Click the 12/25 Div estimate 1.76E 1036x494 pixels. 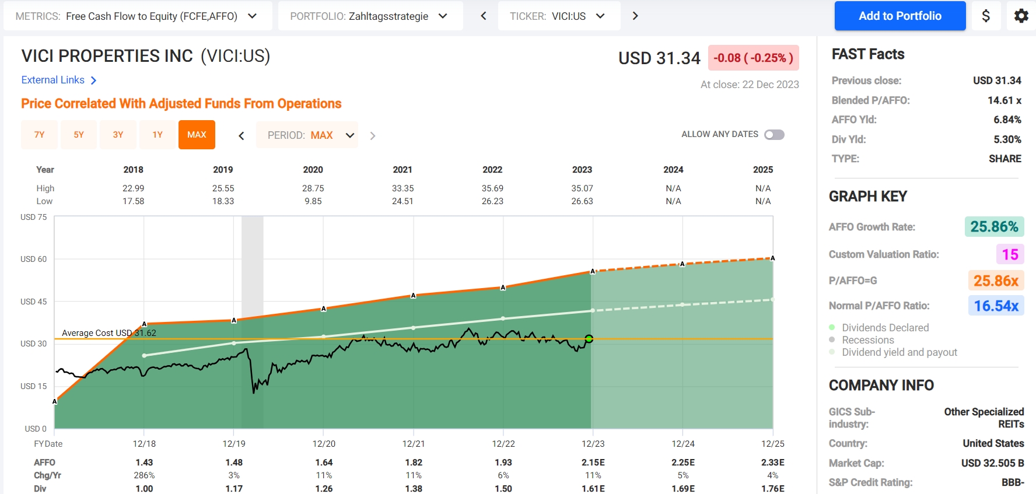(773, 489)
